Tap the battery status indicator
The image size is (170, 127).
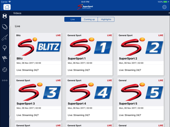165,2
